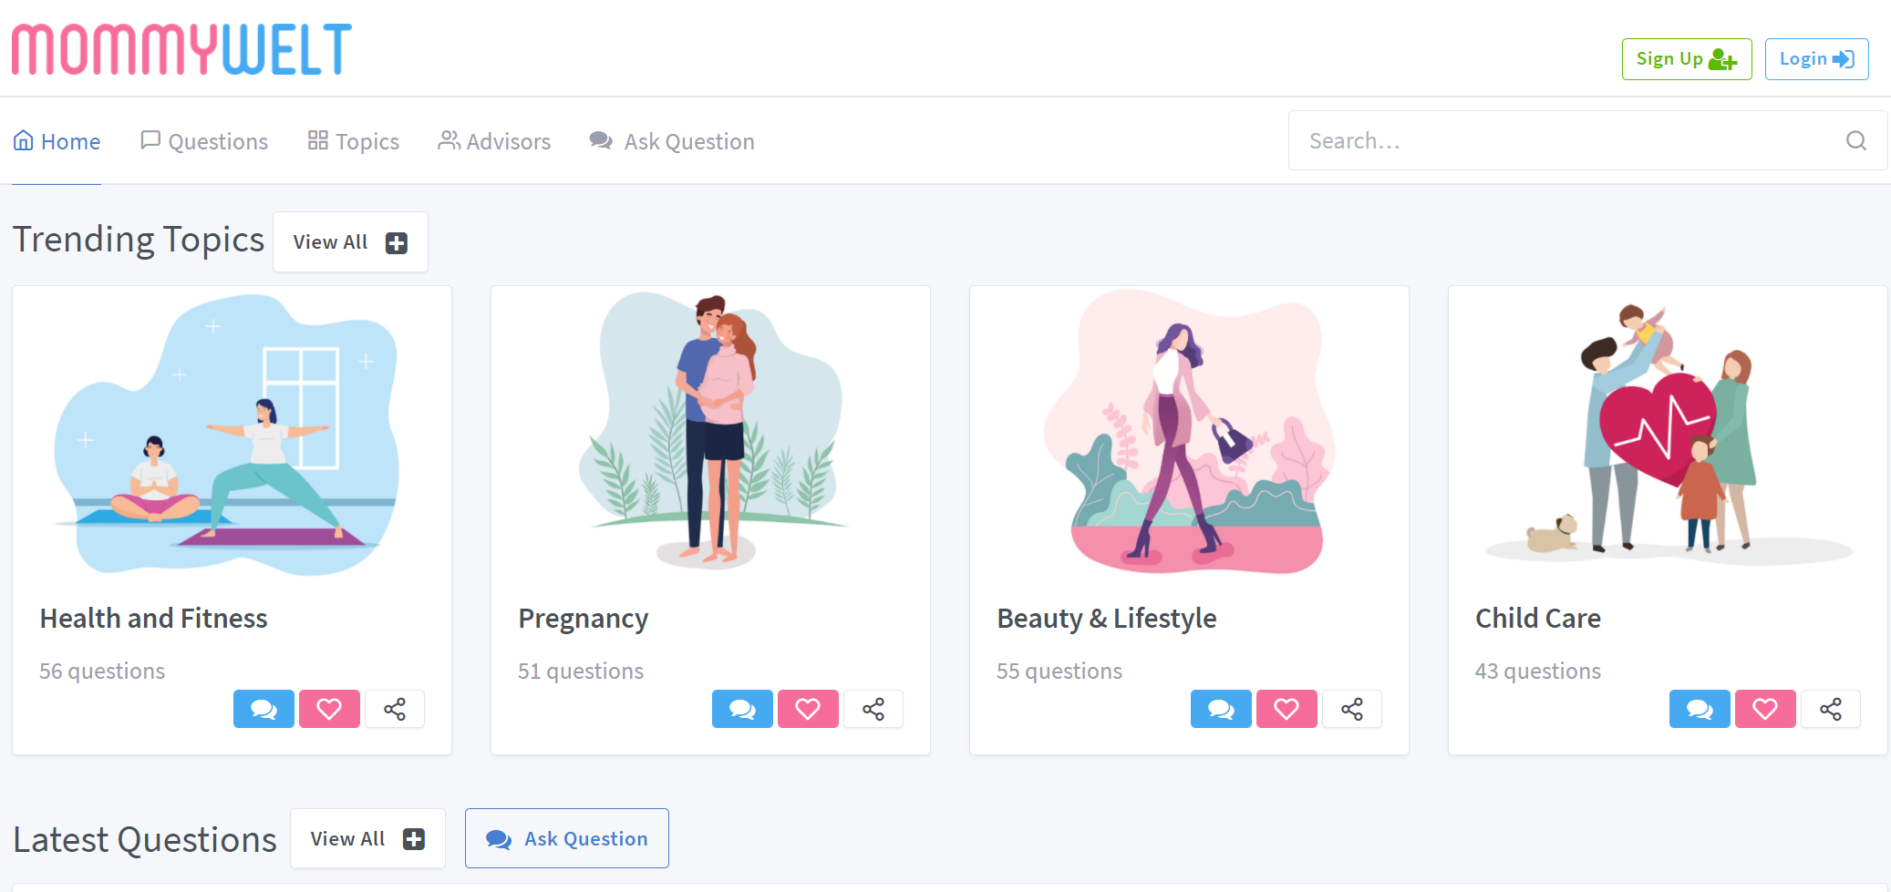Click the comment icon on Health and Fitness
Image resolution: width=1891 pixels, height=892 pixels.
tap(263, 709)
